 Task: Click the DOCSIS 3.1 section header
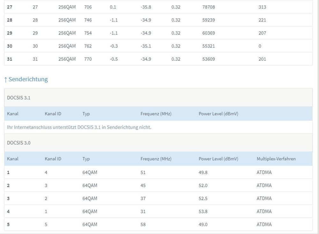[158, 98]
